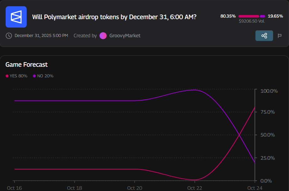Click the 25.0% y-axis label
The image size is (289, 191).
click(x=267, y=158)
